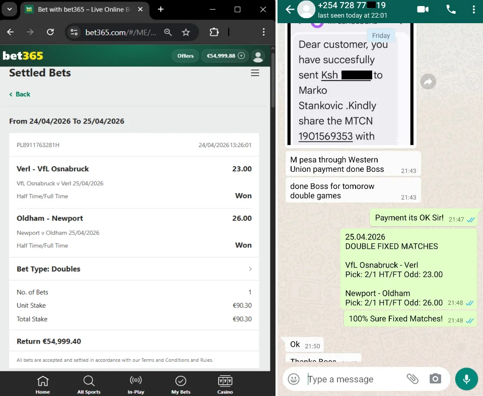Open the WhatsApp contact profile picture

pos(306,10)
